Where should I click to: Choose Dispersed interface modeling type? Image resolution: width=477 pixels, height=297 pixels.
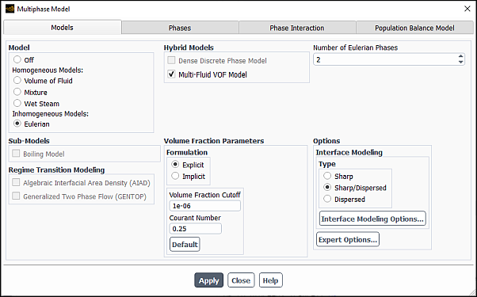pyautogui.click(x=327, y=199)
